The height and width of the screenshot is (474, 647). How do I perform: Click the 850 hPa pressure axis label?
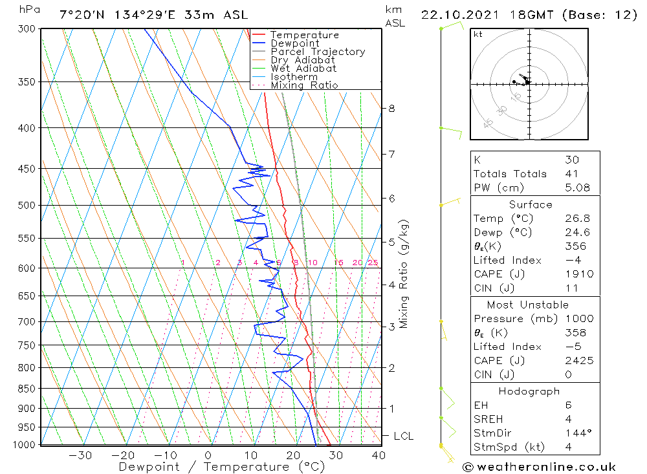pos(27,389)
